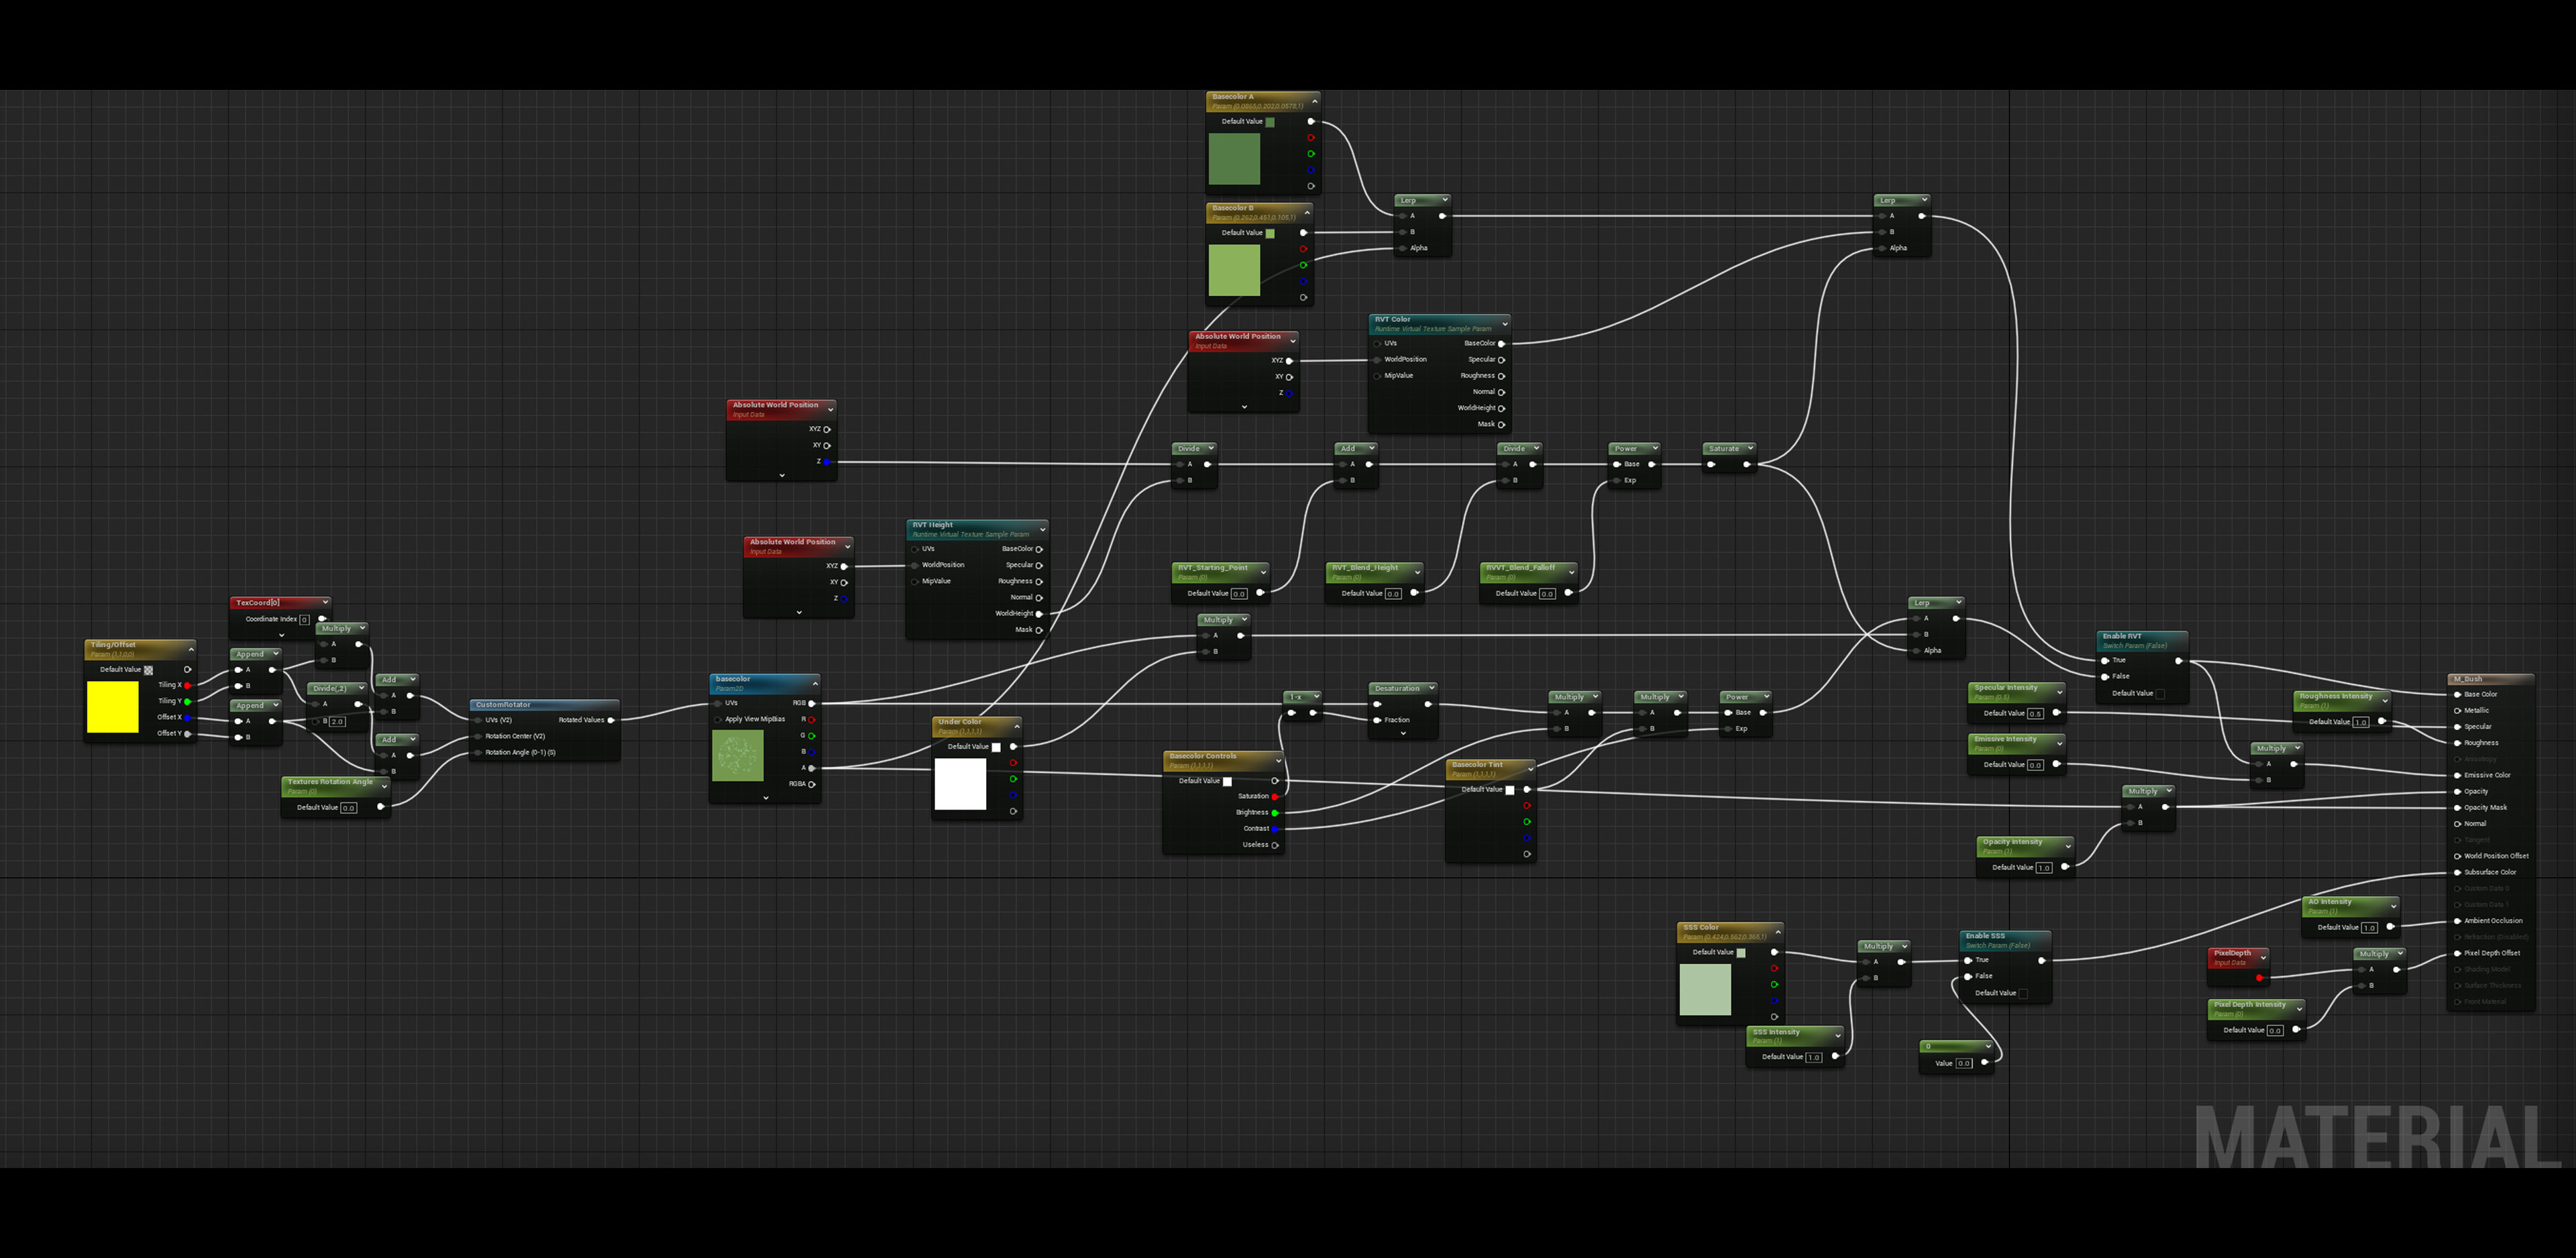The image size is (2576, 1258).
Task: Click SSS Color Default Value swatch
Action: (x=1741, y=953)
